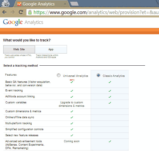
Task: Click the 'Custom variables' row label
Action: coord(16,102)
